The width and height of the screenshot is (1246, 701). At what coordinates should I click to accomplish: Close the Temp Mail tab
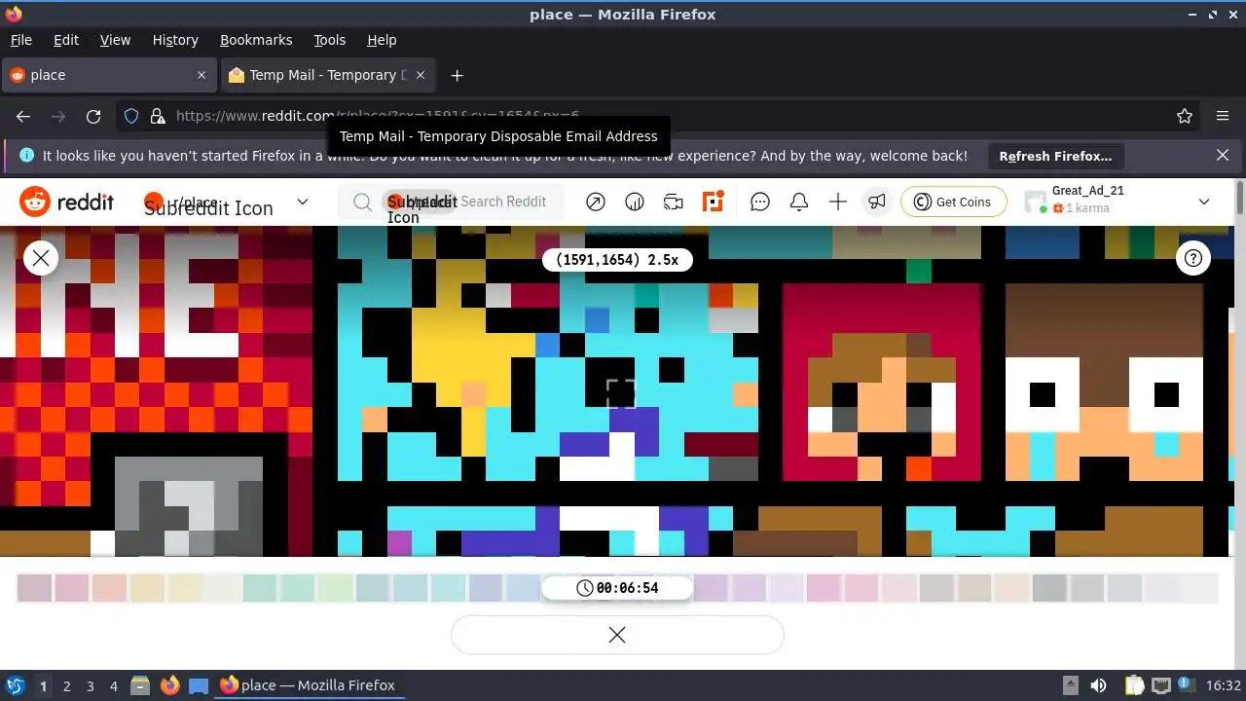[421, 75]
